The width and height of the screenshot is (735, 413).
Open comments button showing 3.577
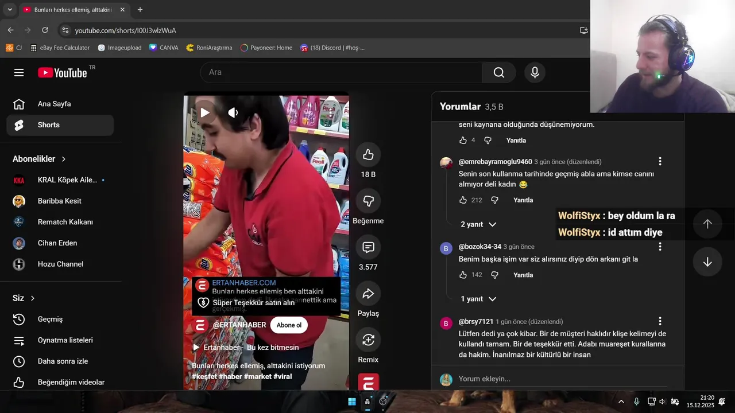tap(368, 247)
